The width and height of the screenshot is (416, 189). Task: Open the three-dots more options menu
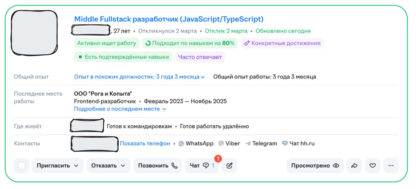(391, 166)
